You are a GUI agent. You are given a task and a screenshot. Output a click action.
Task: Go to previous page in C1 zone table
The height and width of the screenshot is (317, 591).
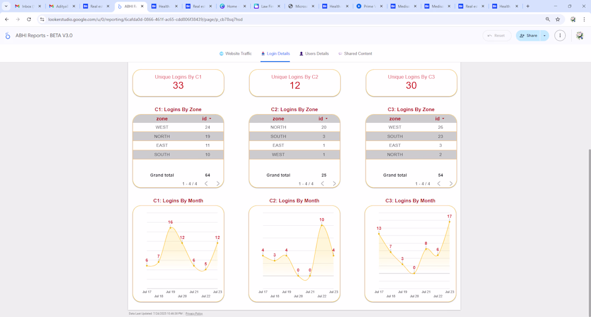(206, 184)
